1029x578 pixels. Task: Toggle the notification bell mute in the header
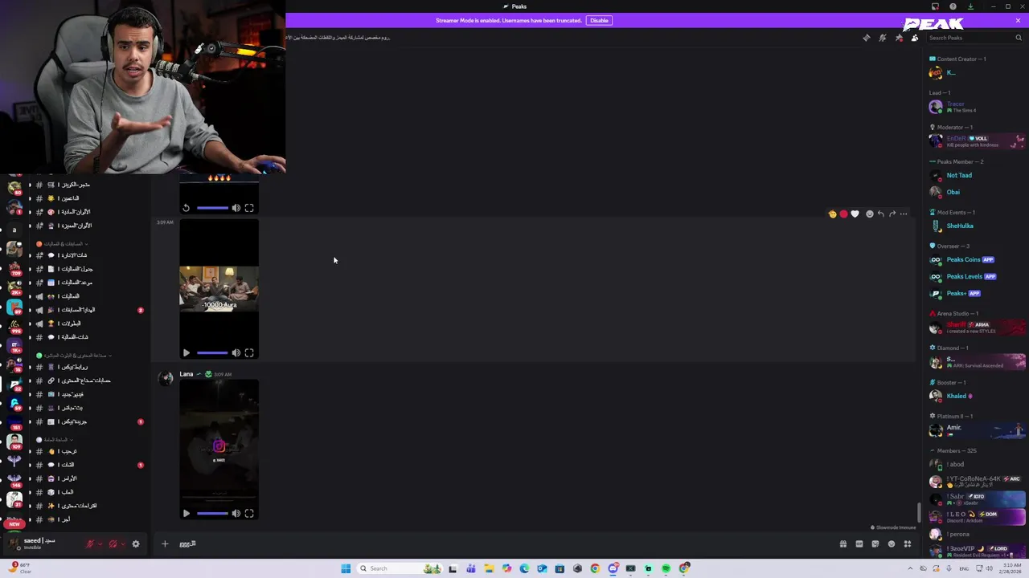(883, 38)
